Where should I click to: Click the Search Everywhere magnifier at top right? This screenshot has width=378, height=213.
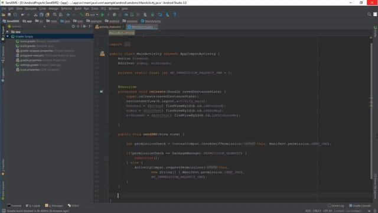[x=369, y=14]
